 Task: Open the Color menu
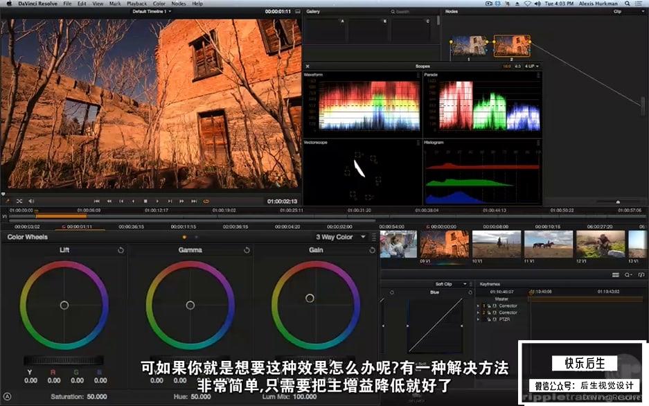[x=159, y=3]
